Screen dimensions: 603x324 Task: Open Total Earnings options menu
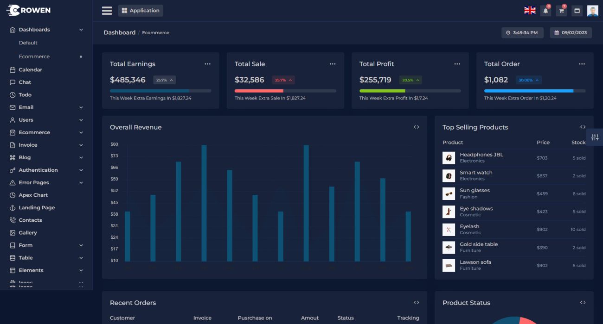[x=207, y=64]
